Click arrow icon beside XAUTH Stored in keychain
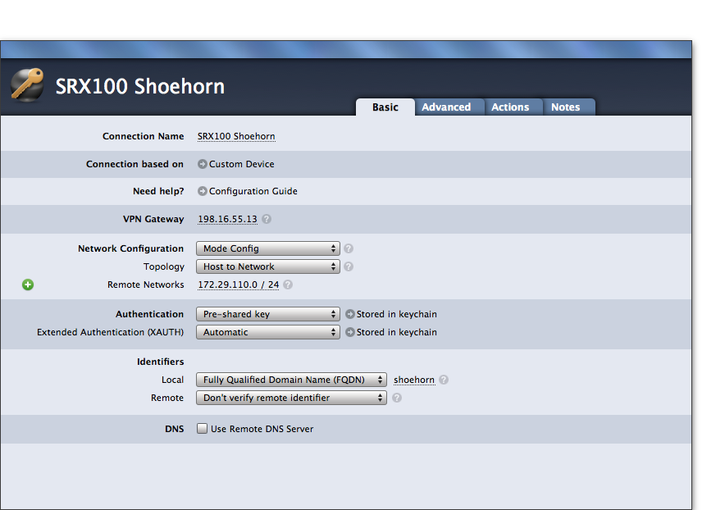 350,332
